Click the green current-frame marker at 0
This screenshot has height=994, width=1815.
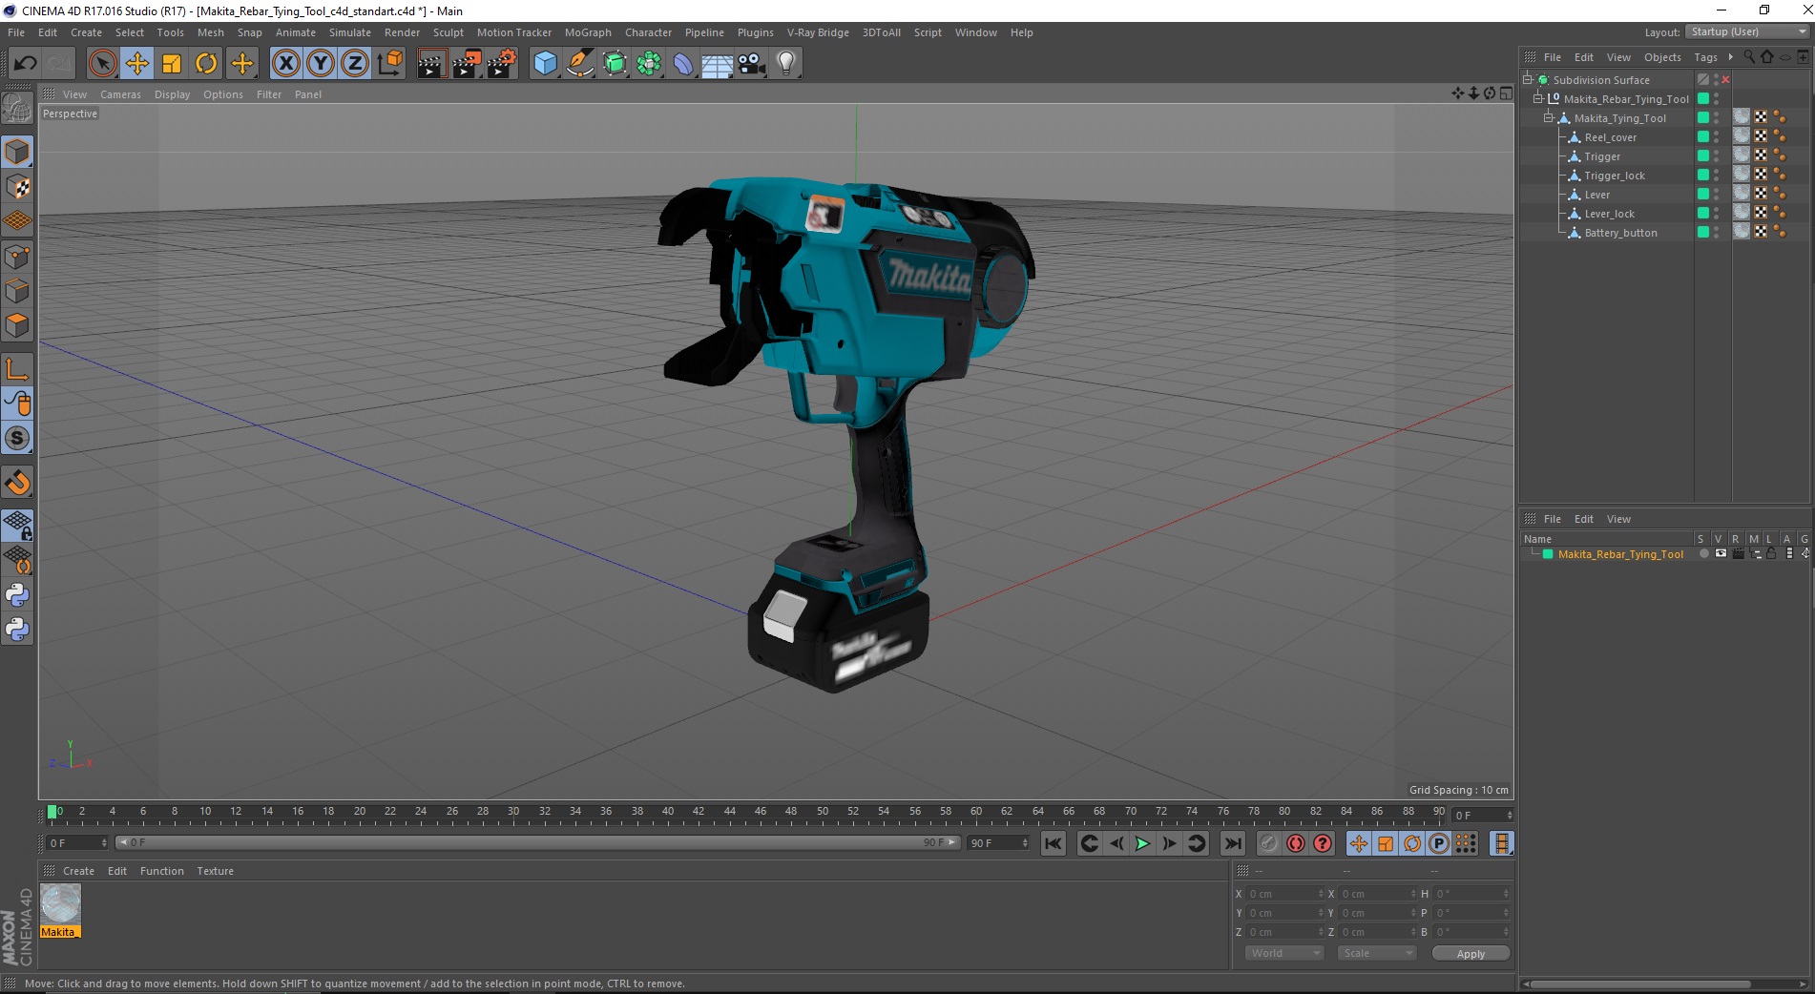[x=52, y=812]
